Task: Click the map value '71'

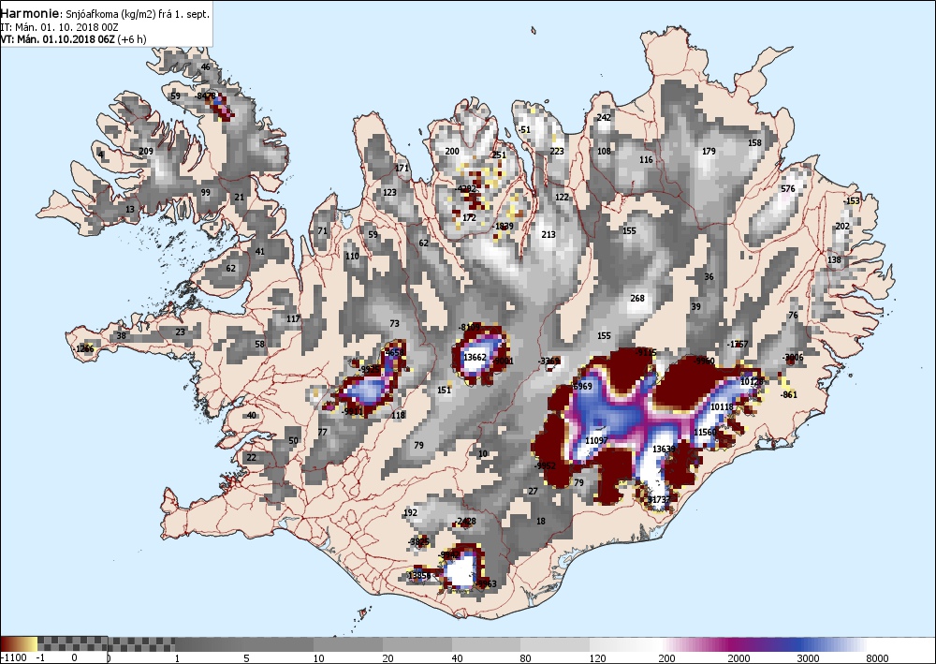Action: point(322,231)
